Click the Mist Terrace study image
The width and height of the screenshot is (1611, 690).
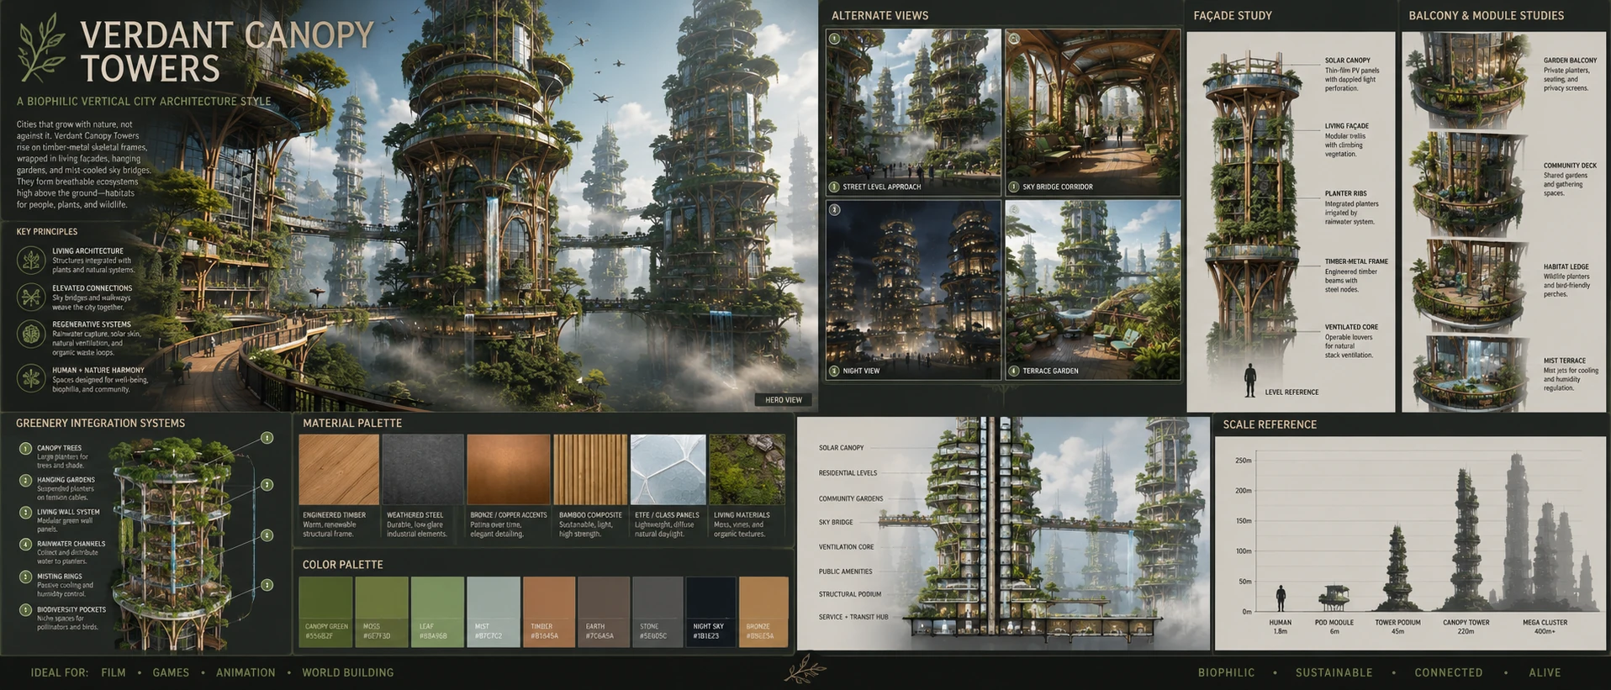(1470, 373)
